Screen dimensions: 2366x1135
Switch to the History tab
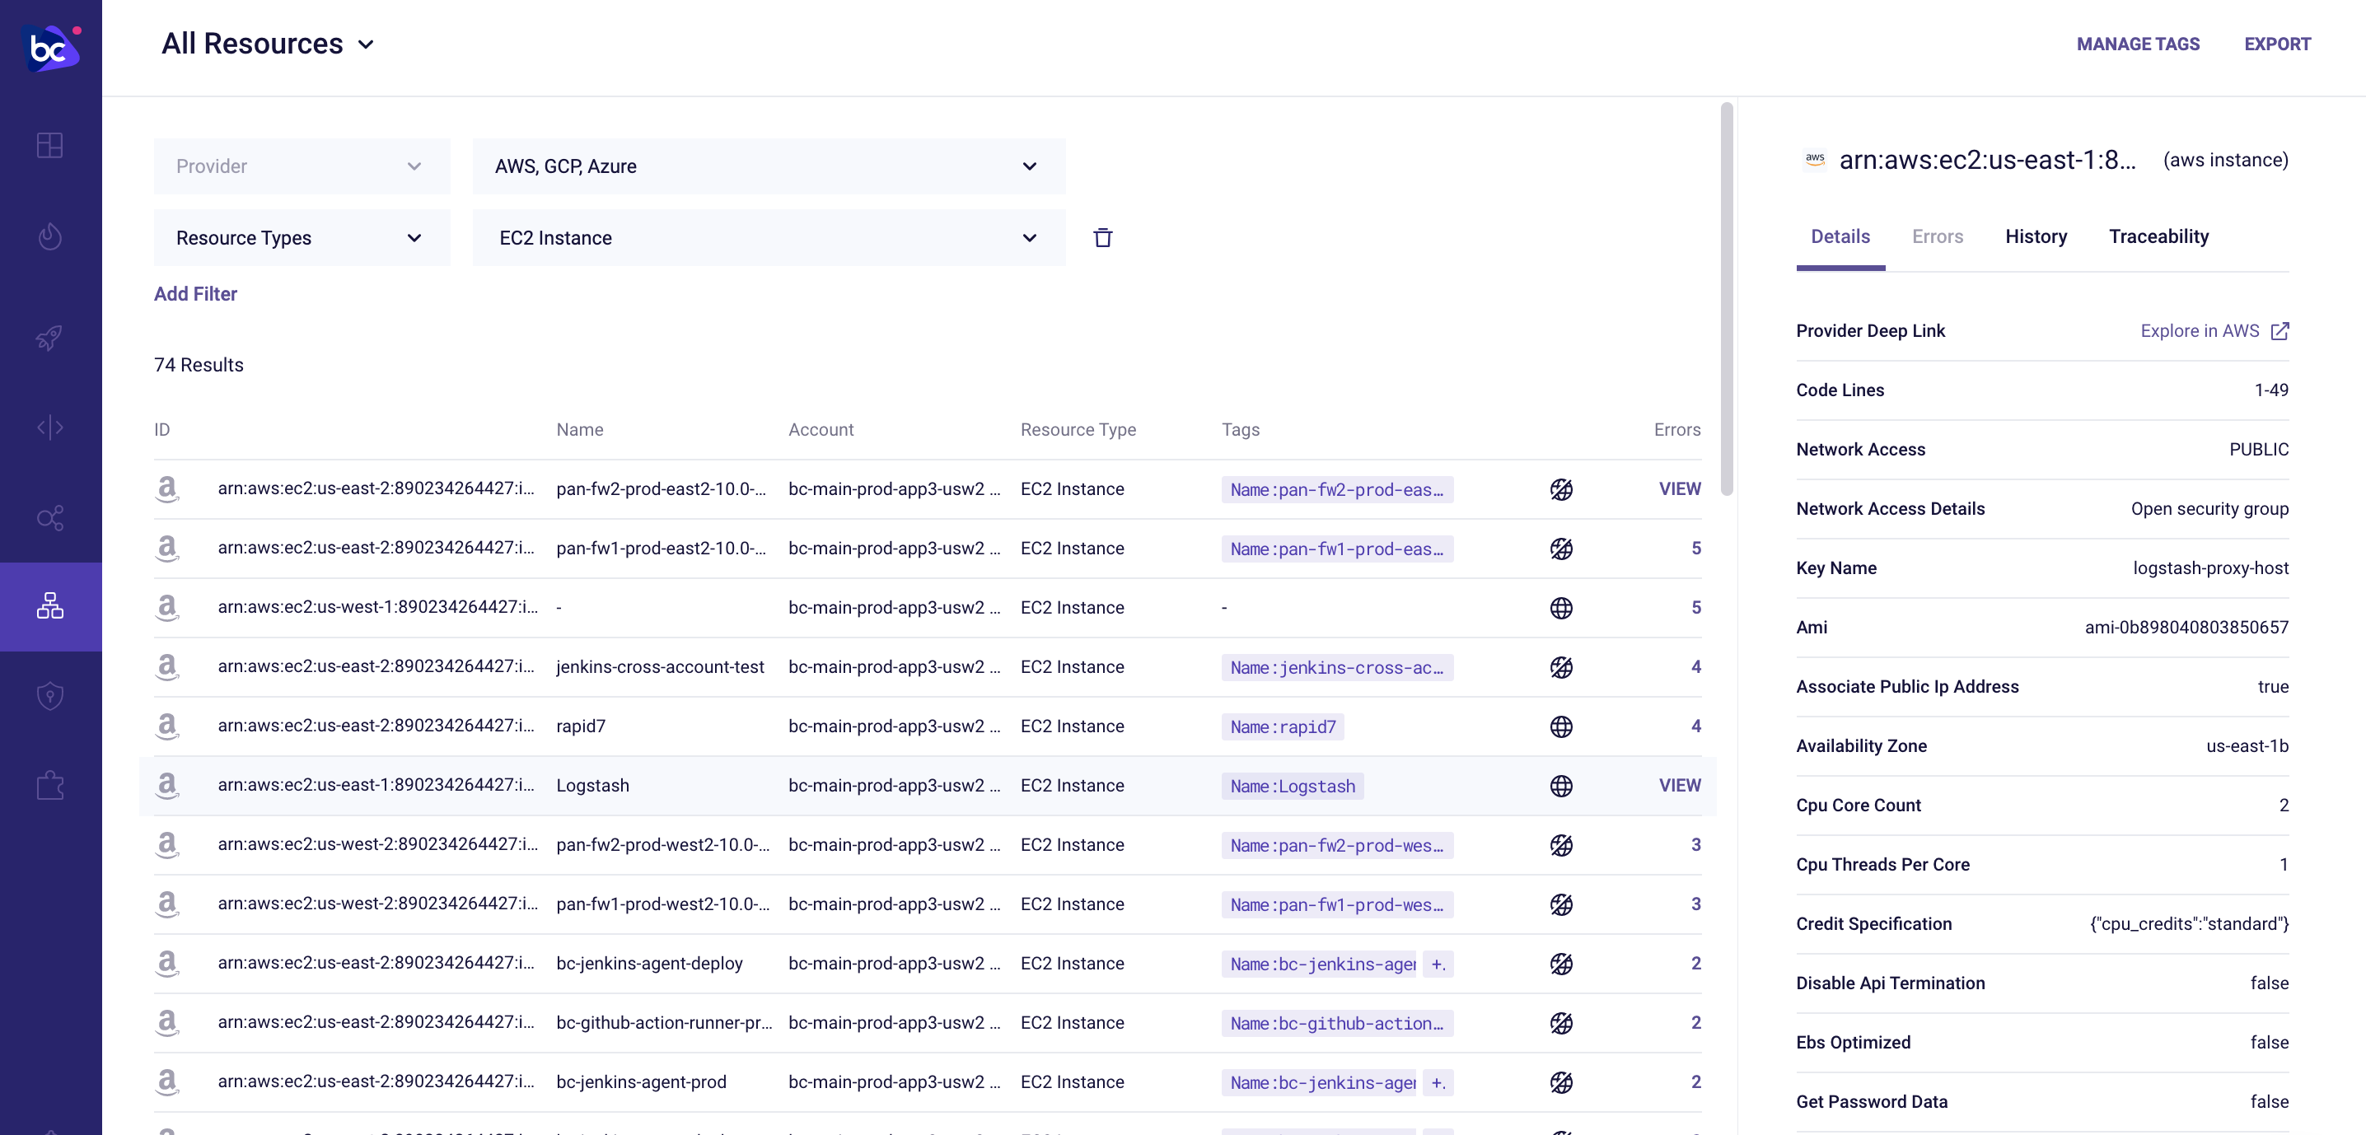point(2036,237)
